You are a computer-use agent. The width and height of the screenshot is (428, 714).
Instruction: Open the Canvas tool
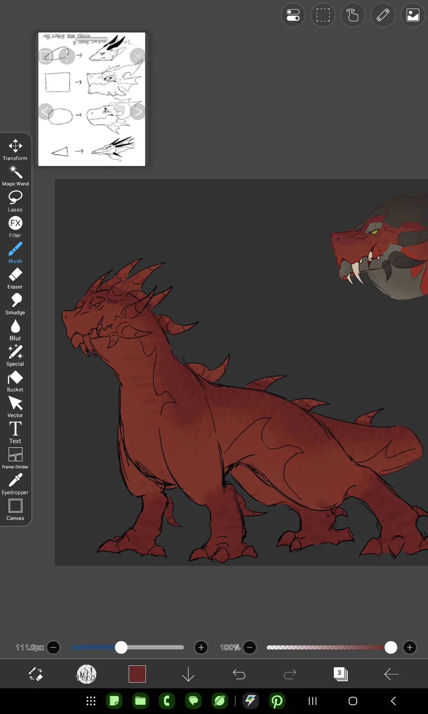pyautogui.click(x=15, y=509)
